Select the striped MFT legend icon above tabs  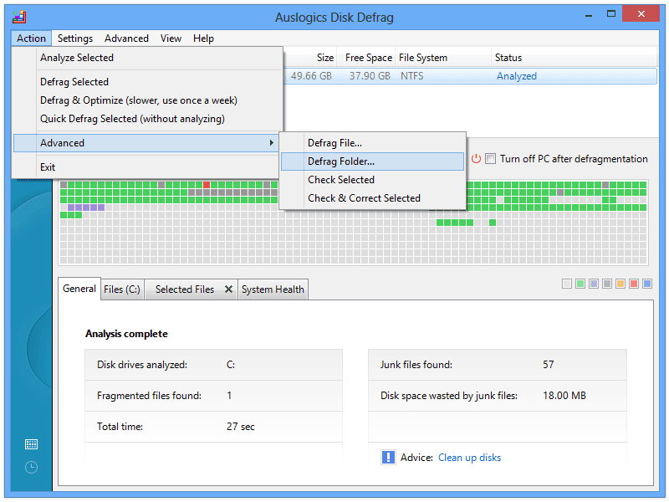pos(594,284)
